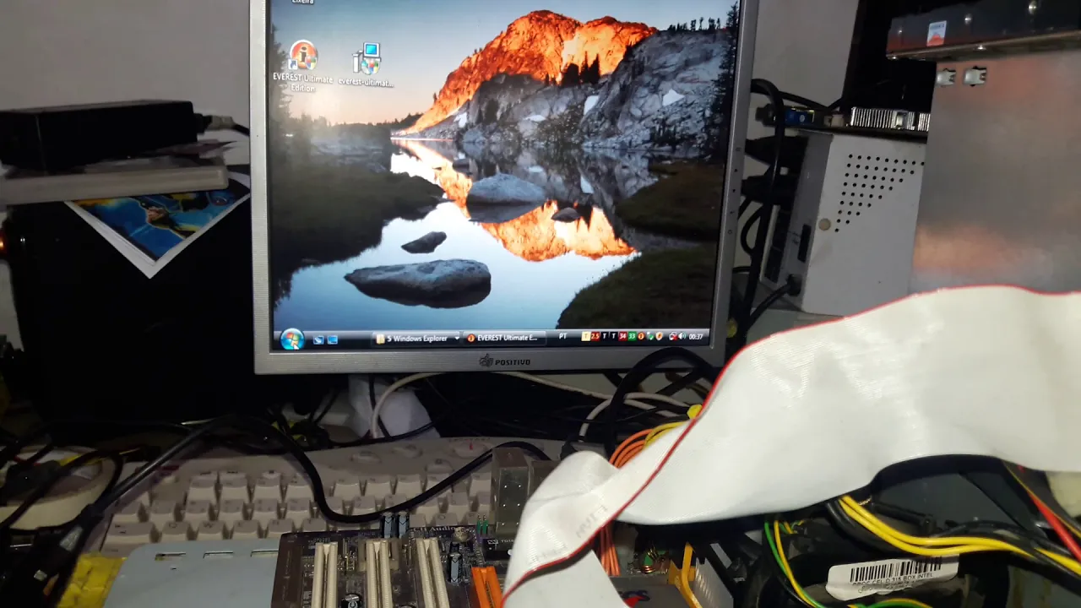Click the taskbar clock showing 00:37

[x=696, y=337]
